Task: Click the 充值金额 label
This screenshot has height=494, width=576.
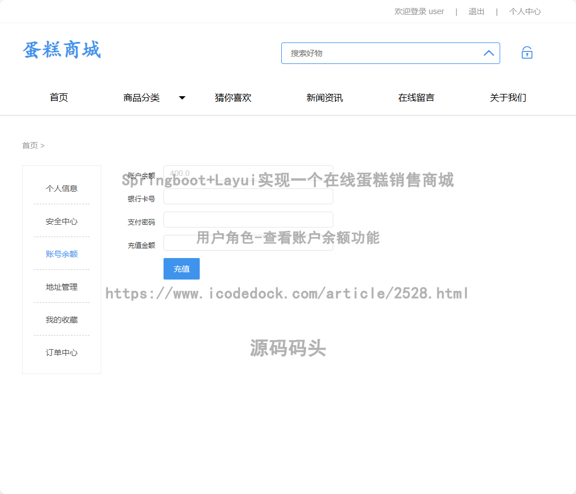Action: point(141,246)
